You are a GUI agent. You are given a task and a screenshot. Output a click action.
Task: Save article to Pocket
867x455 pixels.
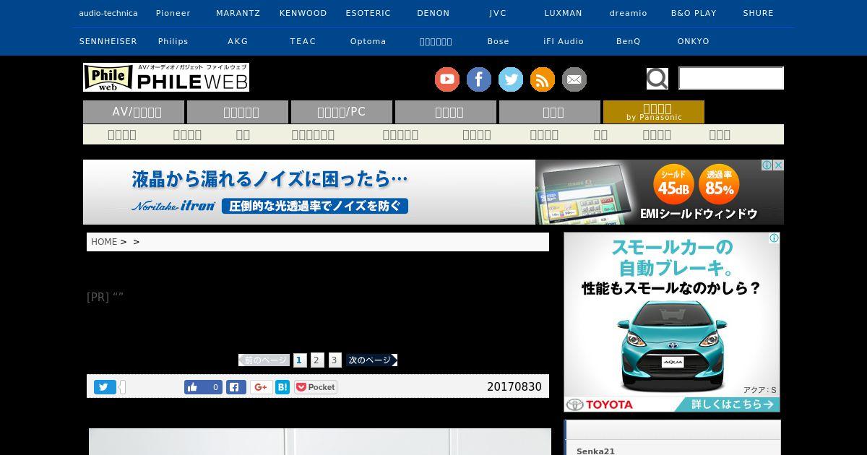tap(316, 387)
